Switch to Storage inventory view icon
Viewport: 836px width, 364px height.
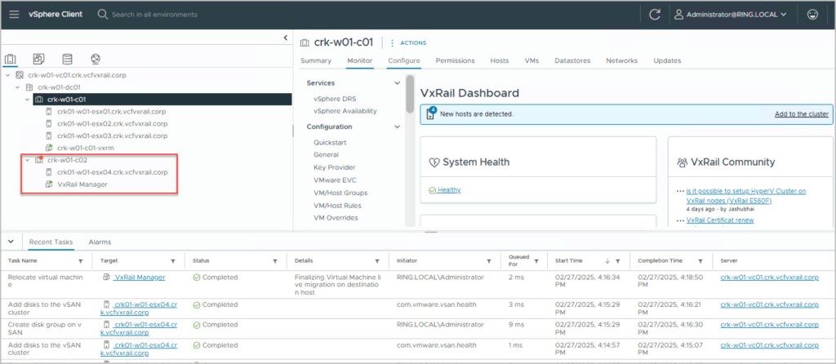point(67,59)
